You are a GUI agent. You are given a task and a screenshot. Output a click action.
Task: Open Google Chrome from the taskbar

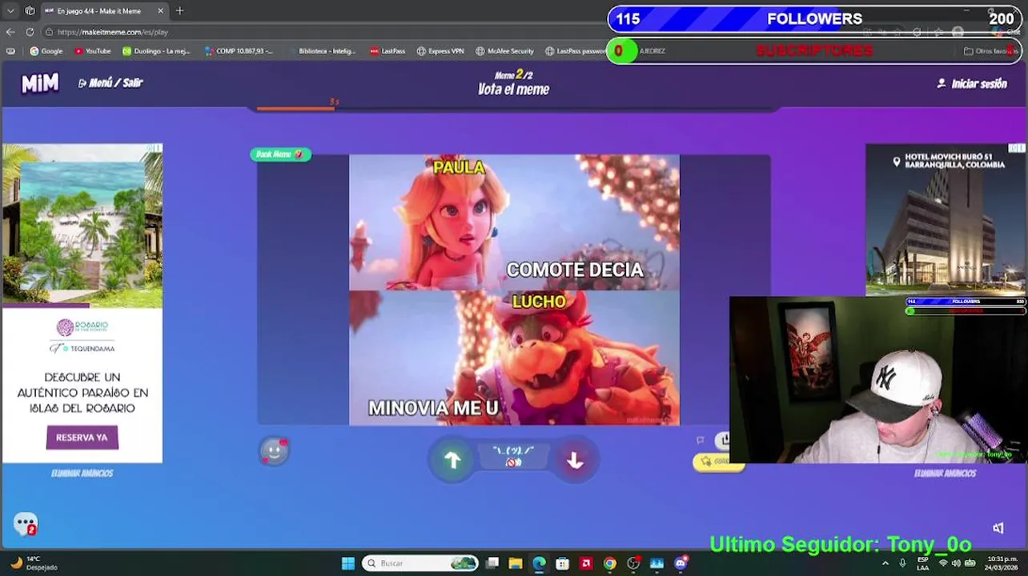(610, 563)
